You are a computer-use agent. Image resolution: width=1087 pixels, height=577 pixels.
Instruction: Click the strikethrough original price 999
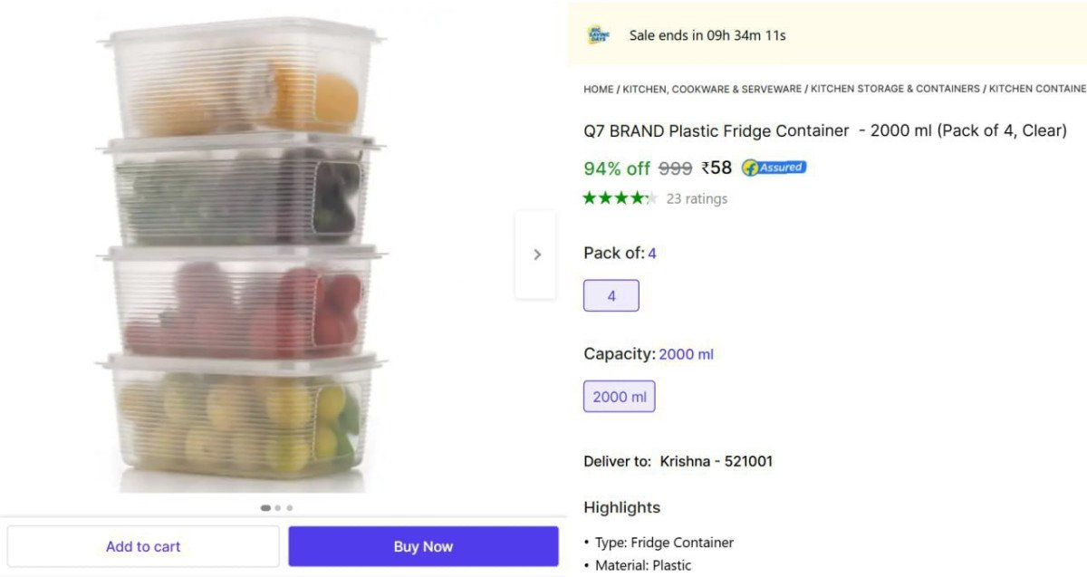click(x=673, y=168)
